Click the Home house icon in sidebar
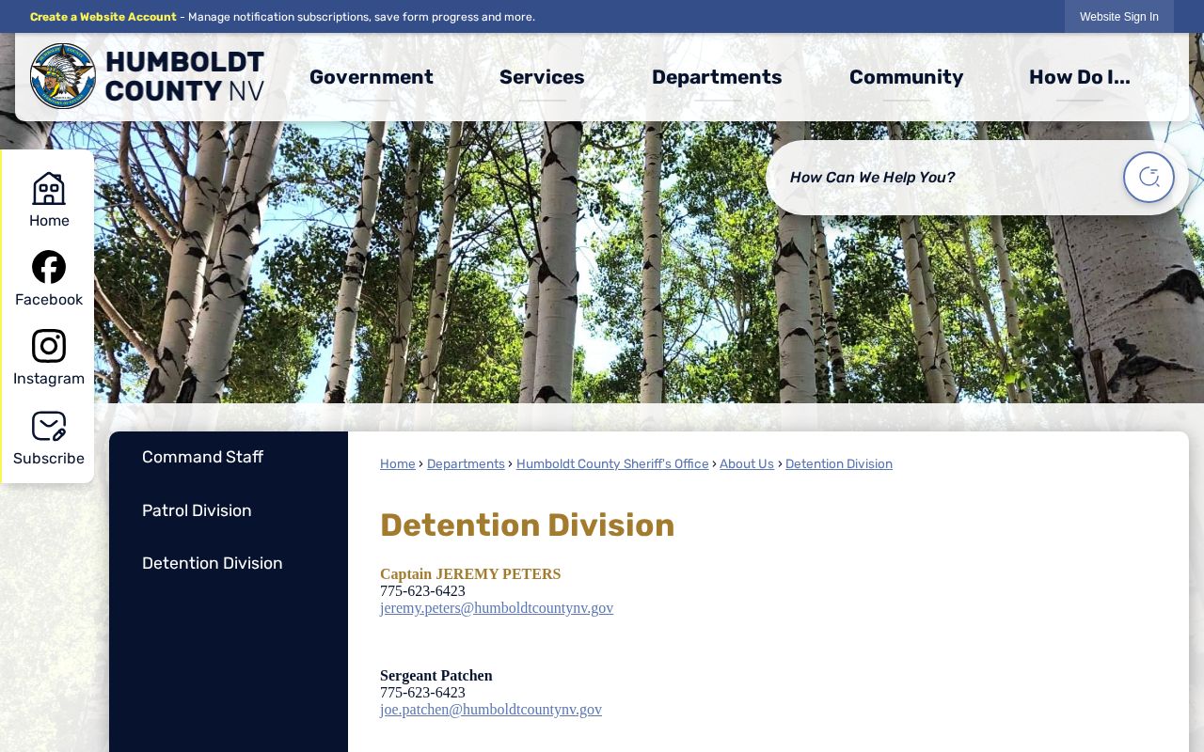The image size is (1204, 752). coord(49,189)
